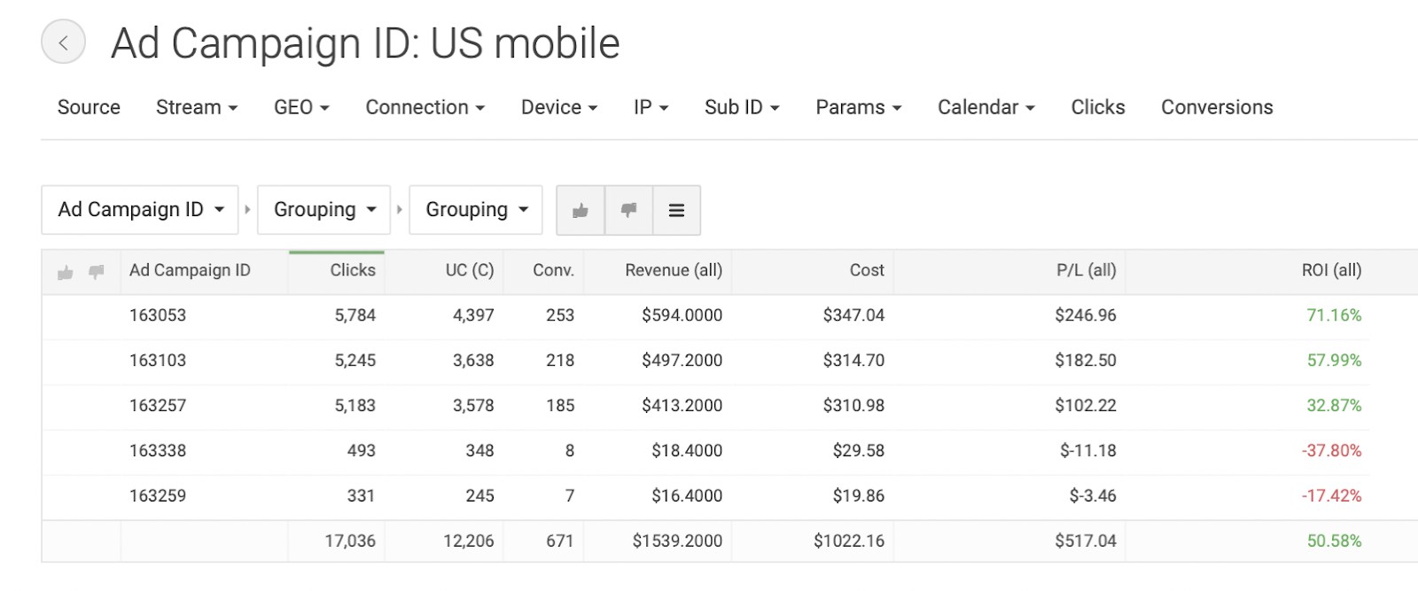Expand the last Grouping dropdown
Screen dimensions: 1418x591
pyautogui.click(x=476, y=210)
